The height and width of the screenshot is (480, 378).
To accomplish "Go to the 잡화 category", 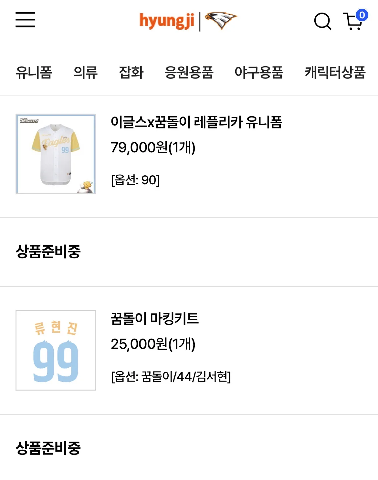I will pos(131,72).
